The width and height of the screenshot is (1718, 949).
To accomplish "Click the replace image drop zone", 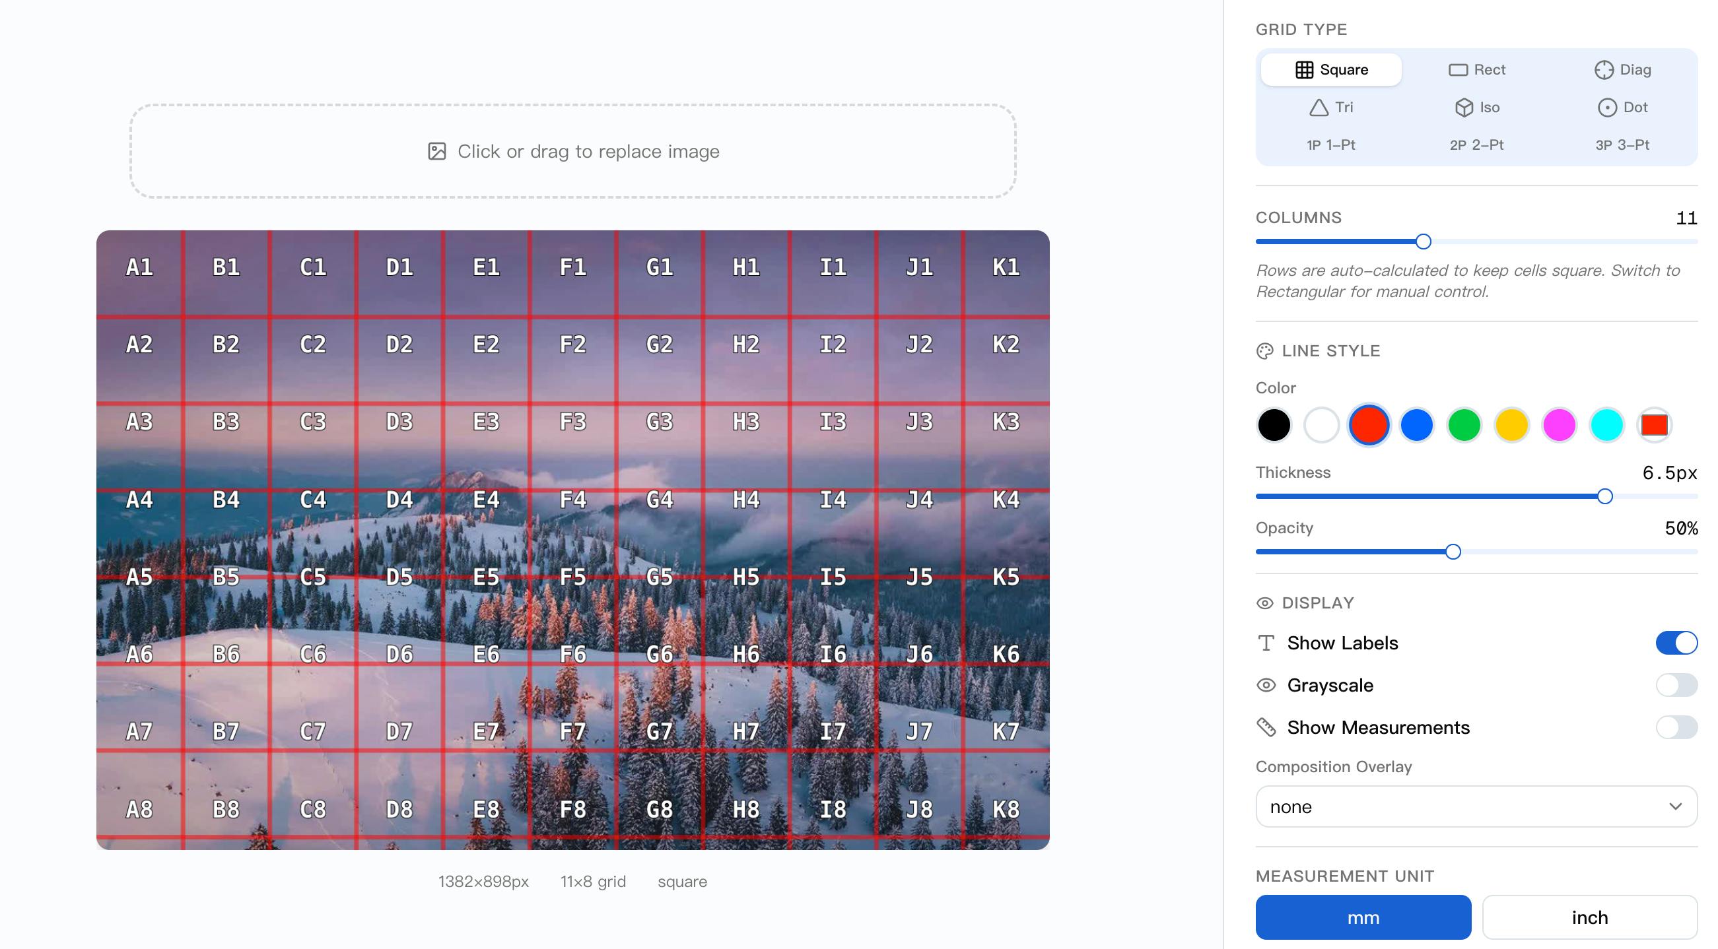I will pyautogui.click(x=573, y=151).
